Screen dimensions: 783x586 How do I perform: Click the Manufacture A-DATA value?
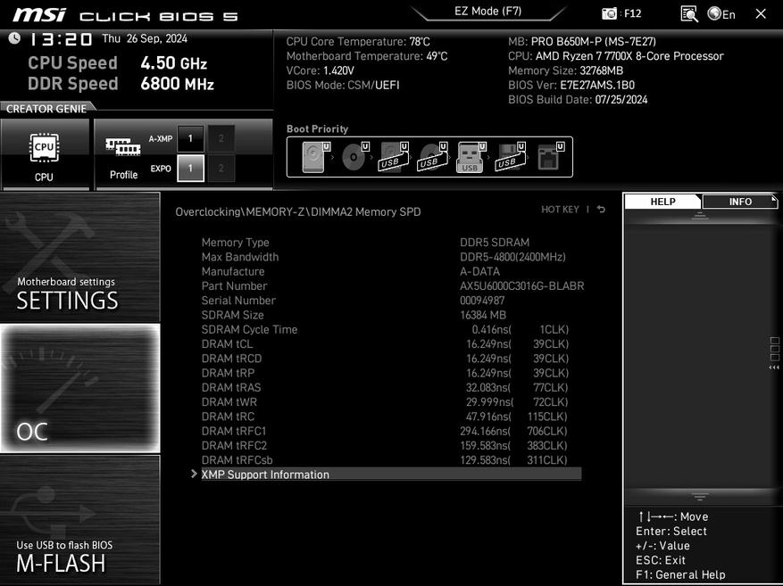pyautogui.click(x=479, y=271)
